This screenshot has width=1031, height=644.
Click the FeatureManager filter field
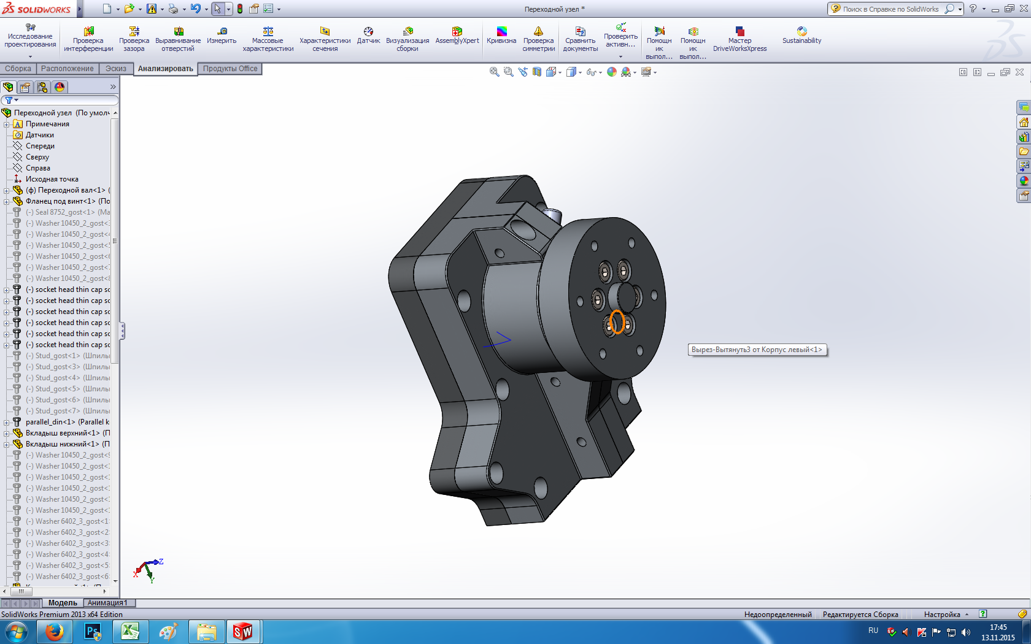pyautogui.click(x=60, y=100)
